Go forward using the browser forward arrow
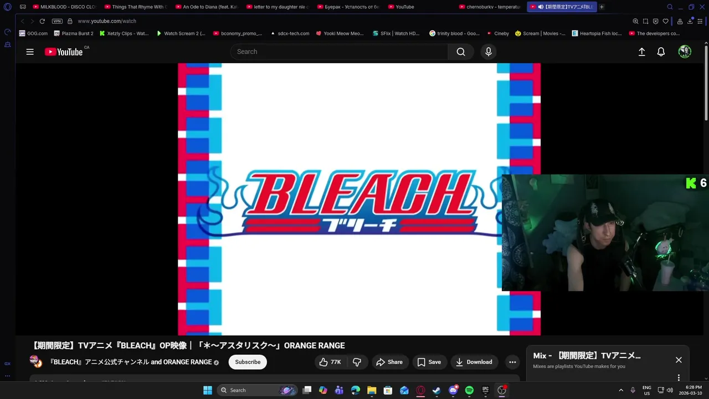Viewport: 709px width, 399px height. coord(32,21)
